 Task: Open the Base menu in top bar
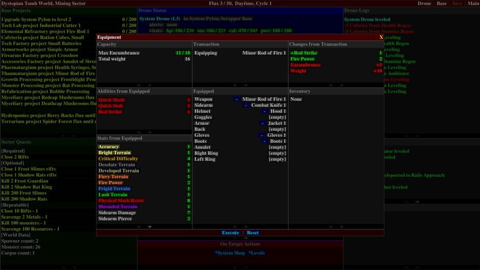441,4
